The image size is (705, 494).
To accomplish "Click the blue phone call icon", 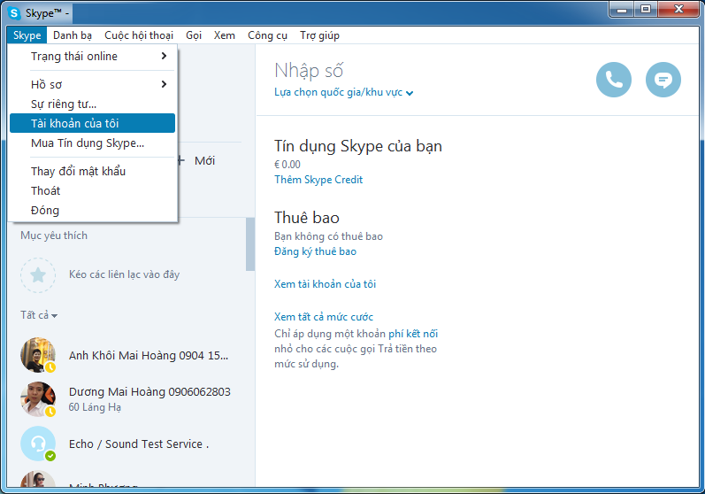I will point(614,80).
